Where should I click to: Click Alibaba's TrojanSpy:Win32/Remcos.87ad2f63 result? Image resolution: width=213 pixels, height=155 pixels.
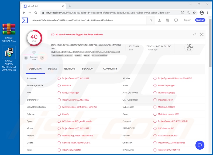pos(175,78)
